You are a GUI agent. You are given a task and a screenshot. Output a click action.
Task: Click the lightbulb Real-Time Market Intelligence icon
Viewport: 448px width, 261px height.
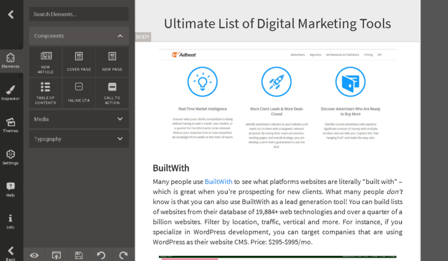[202, 82]
